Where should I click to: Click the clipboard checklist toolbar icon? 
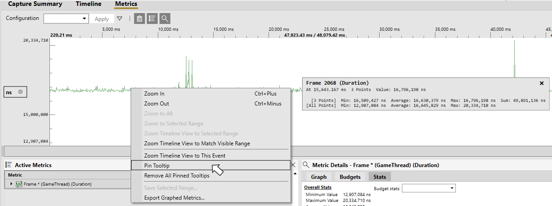(x=140, y=19)
